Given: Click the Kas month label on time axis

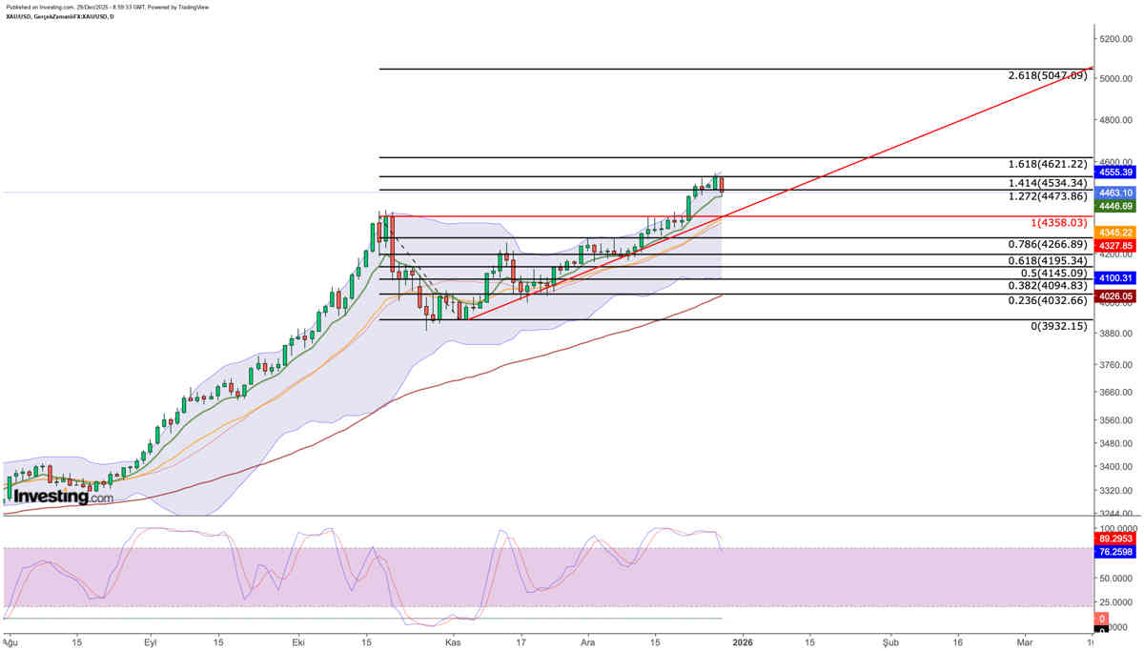Looking at the screenshot, I should [454, 641].
